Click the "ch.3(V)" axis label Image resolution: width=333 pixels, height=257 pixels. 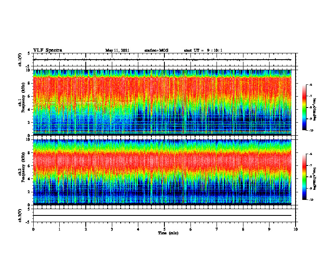[20, 215]
